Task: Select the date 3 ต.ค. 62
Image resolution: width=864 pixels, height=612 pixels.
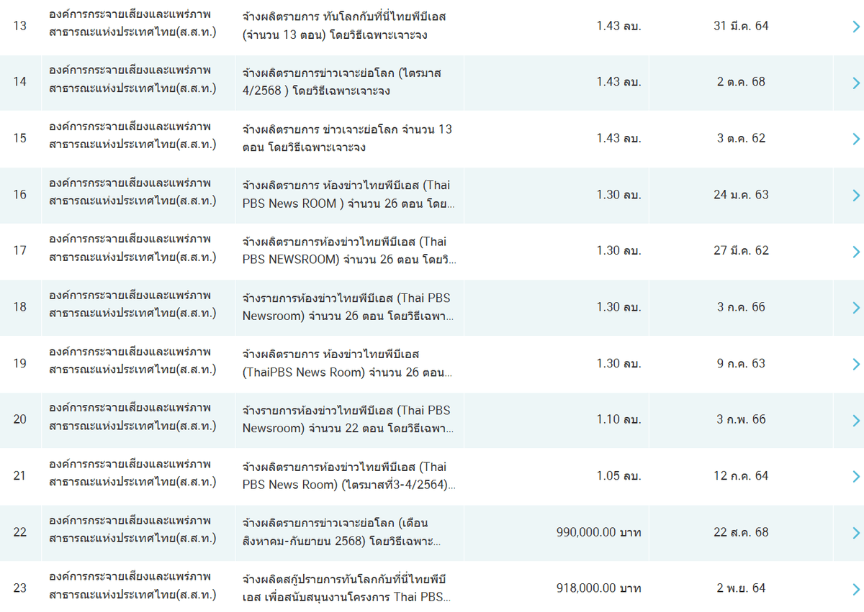Action: [741, 138]
